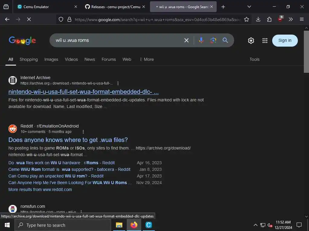Open the Extensions puzzle-piece menu

(x=269, y=19)
